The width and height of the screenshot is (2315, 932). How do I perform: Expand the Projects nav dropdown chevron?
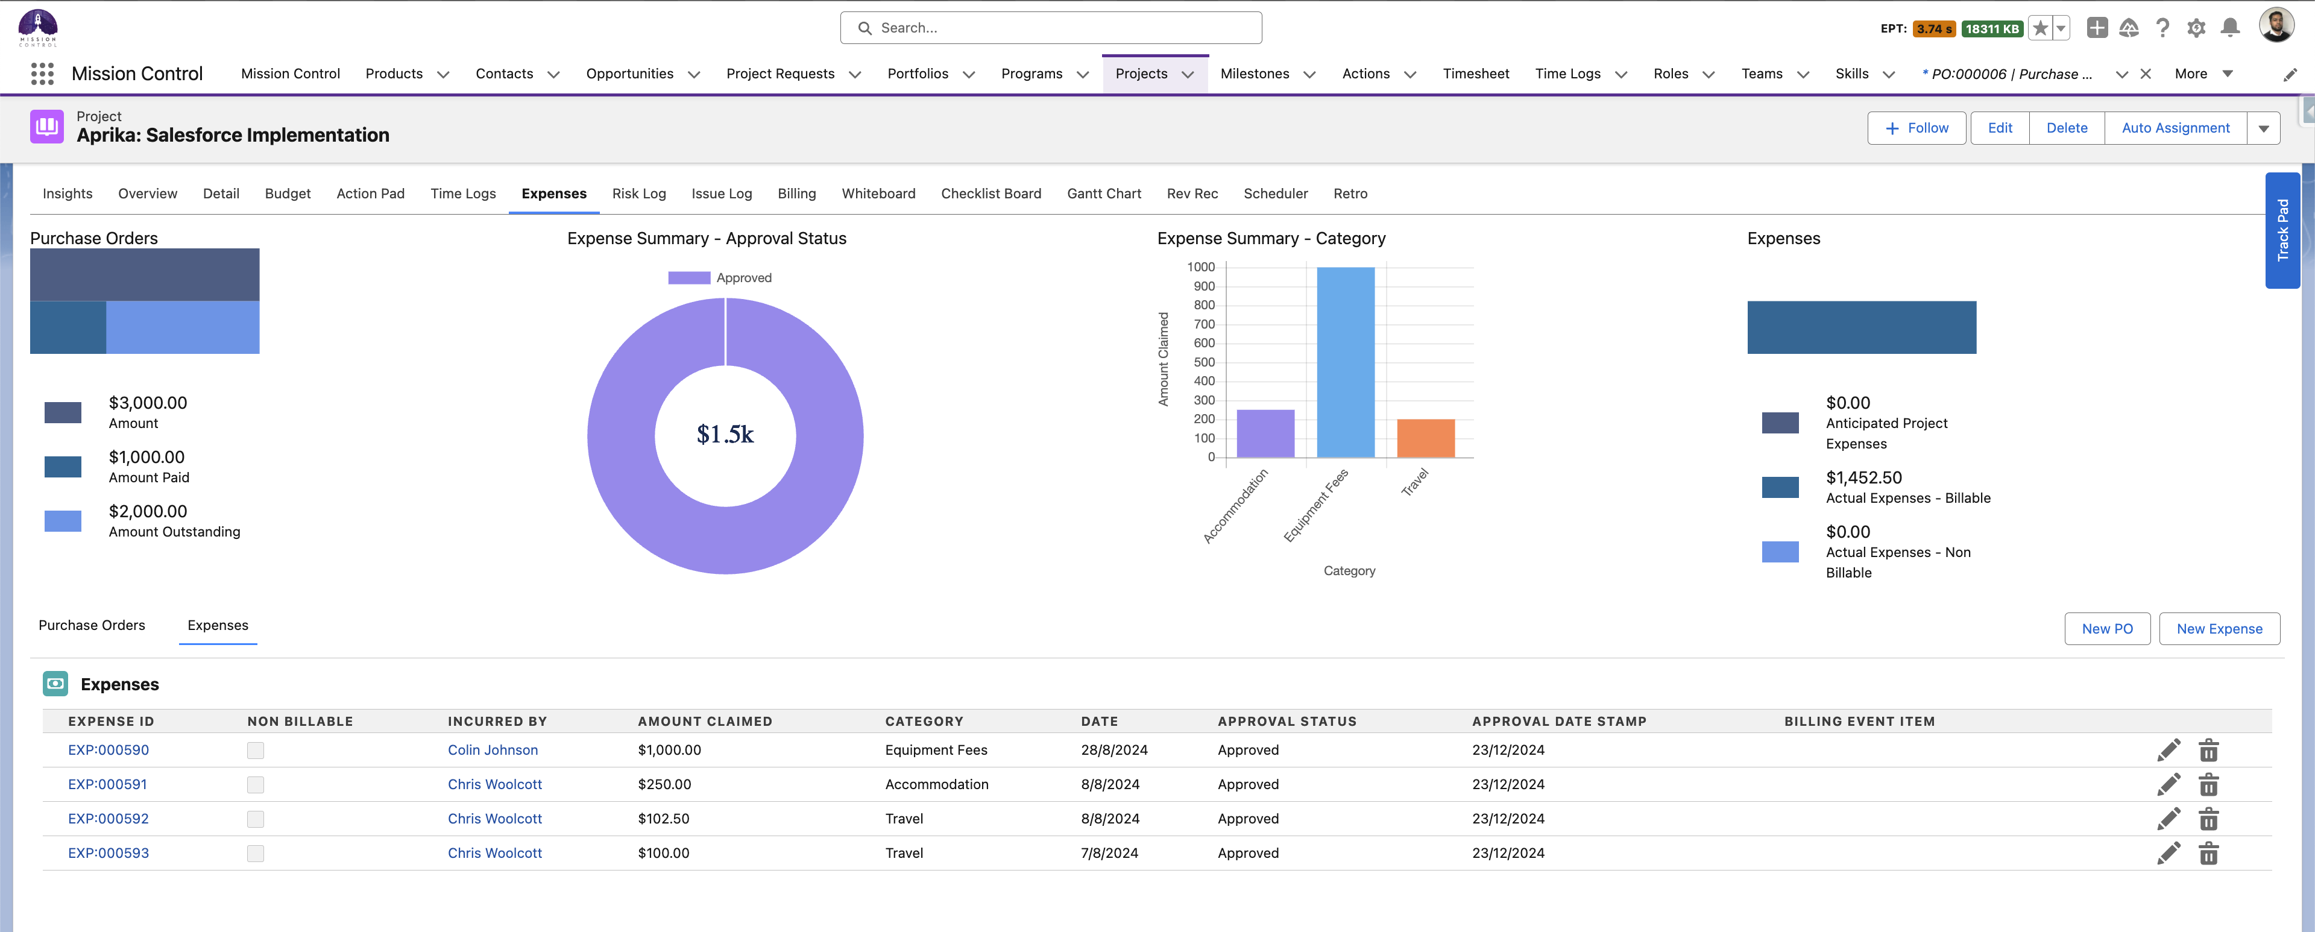1188,75
